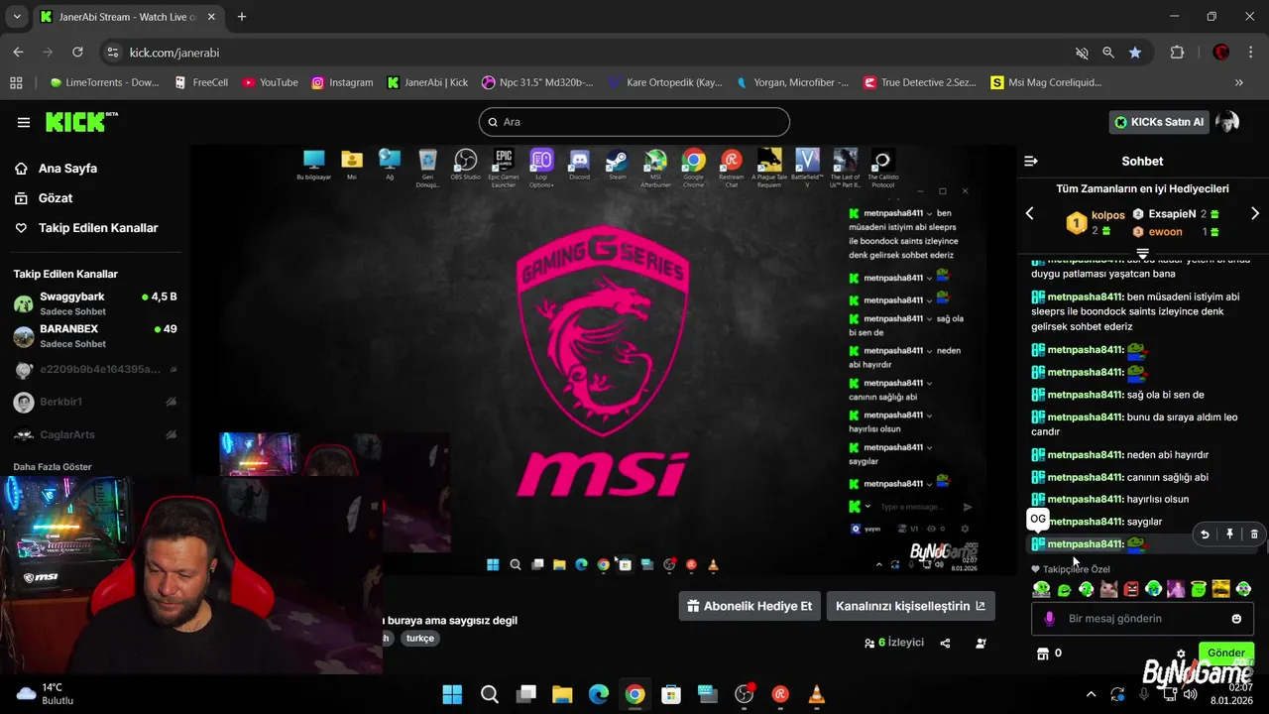Collapse the Sohbet chat panel

pos(1030,161)
